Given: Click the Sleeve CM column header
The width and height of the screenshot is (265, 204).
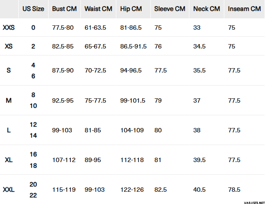Looking at the screenshot, I should coord(169,9).
